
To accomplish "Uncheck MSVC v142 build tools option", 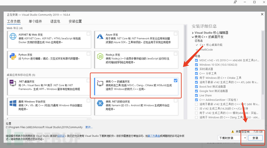I will 196,60.
